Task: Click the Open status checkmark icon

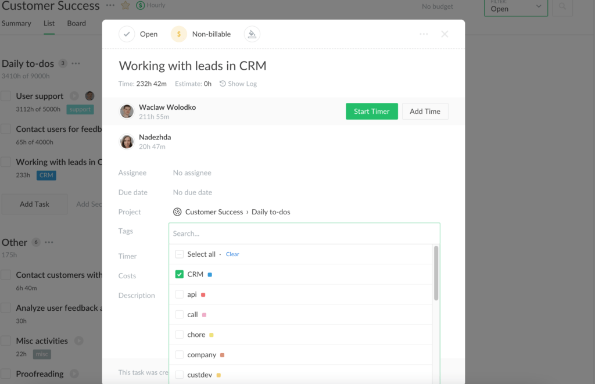Action: tap(127, 34)
